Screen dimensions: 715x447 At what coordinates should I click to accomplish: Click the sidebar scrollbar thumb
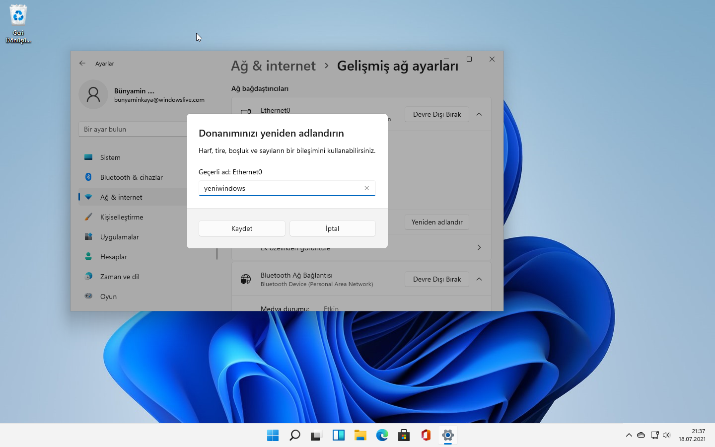pos(217,253)
